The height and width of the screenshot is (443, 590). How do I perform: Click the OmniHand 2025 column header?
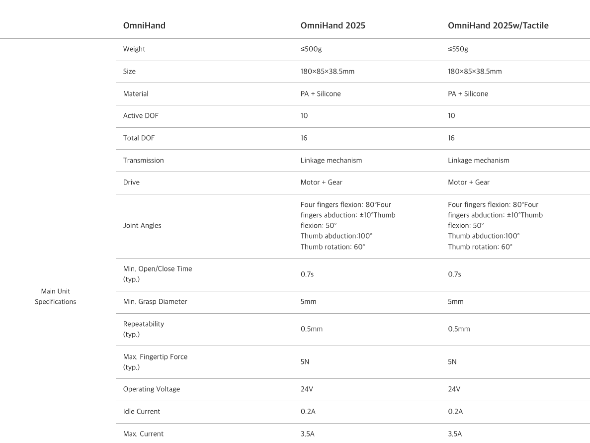tap(333, 26)
